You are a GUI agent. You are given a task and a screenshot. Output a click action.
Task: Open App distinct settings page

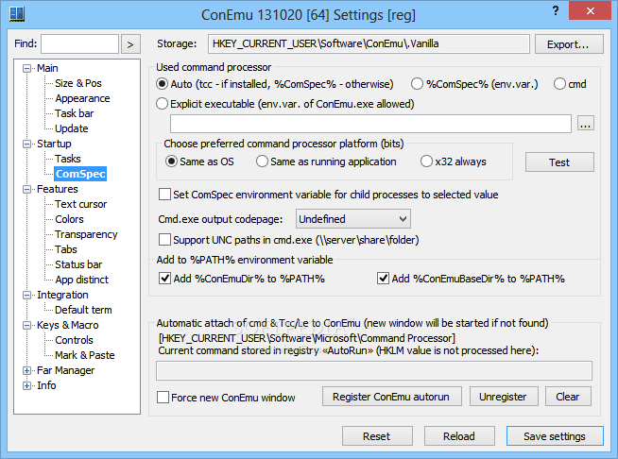point(81,280)
